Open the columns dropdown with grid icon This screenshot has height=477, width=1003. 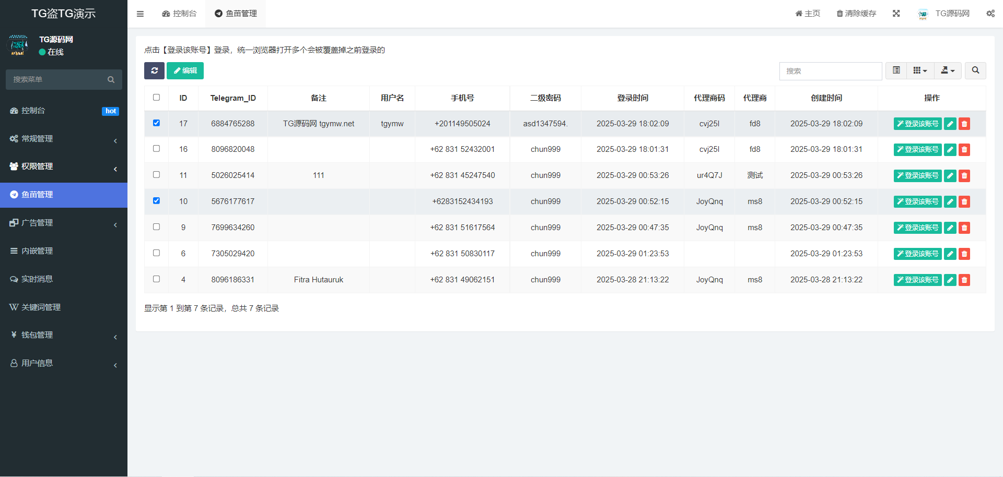[x=920, y=70]
